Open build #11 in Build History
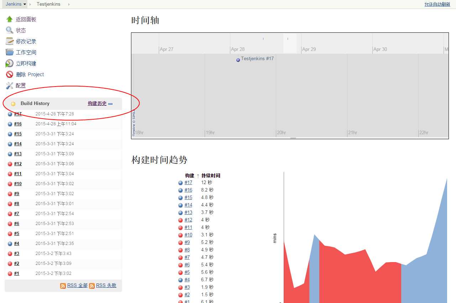456x303 pixels. (18, 174)
